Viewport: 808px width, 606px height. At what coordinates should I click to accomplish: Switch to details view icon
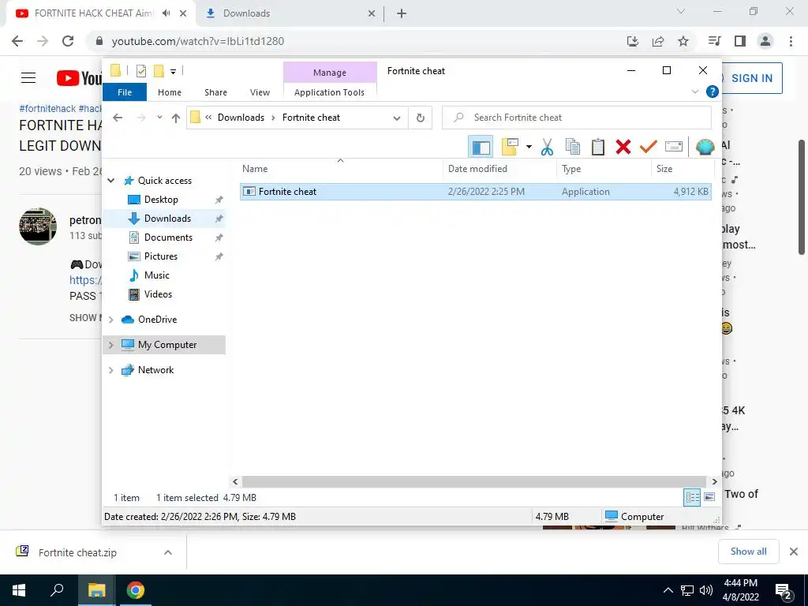pyautogui.click(x=692, y=497)
